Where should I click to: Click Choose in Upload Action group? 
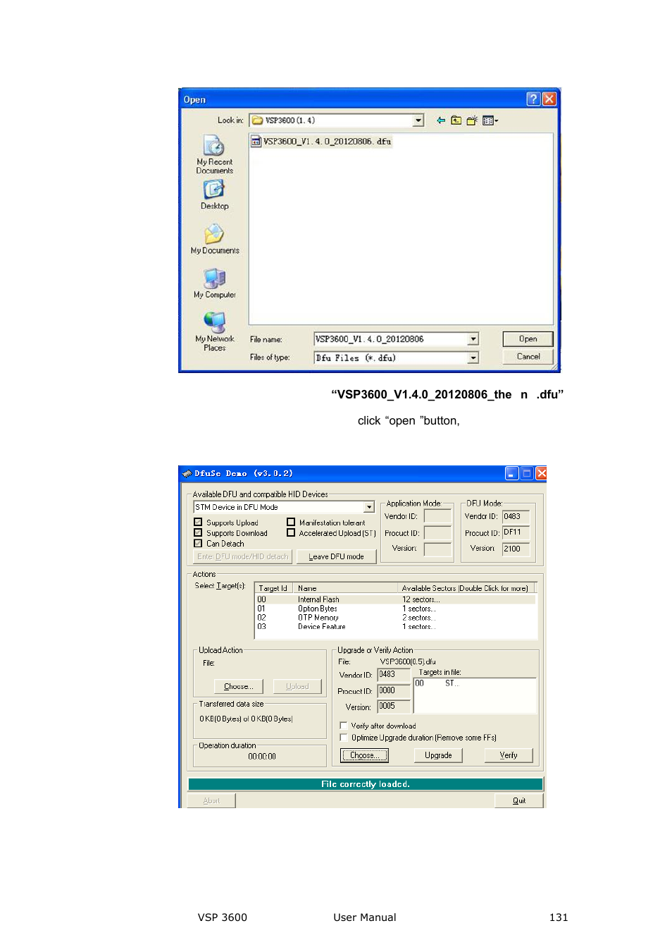(x=239, y=686)
